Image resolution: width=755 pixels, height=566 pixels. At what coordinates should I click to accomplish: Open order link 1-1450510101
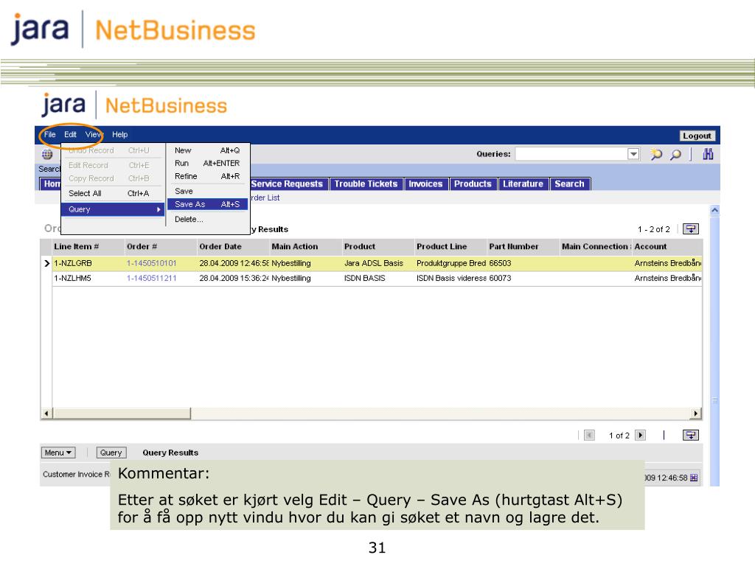coord(152,263)
